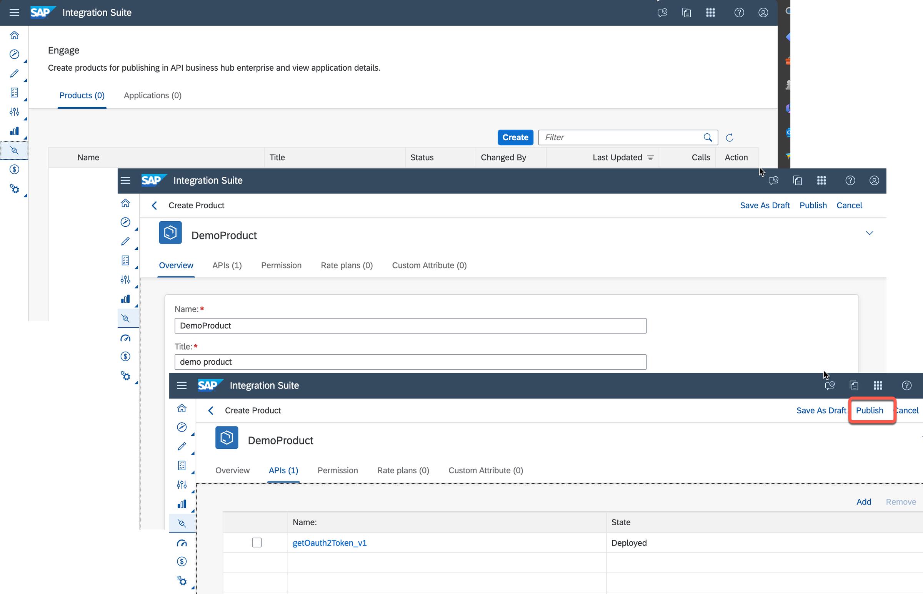The image size is (923, 594).
Task: Open the user profile avatar
Action: 763,12
